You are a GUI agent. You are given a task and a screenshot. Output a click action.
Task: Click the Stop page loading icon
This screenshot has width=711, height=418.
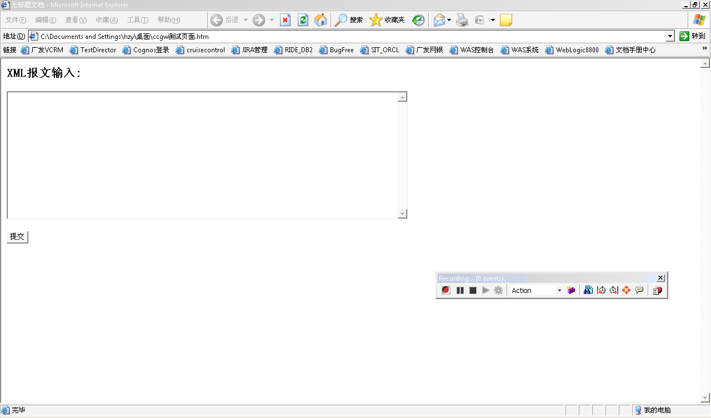pyautogui.click(x=285, y=21)
